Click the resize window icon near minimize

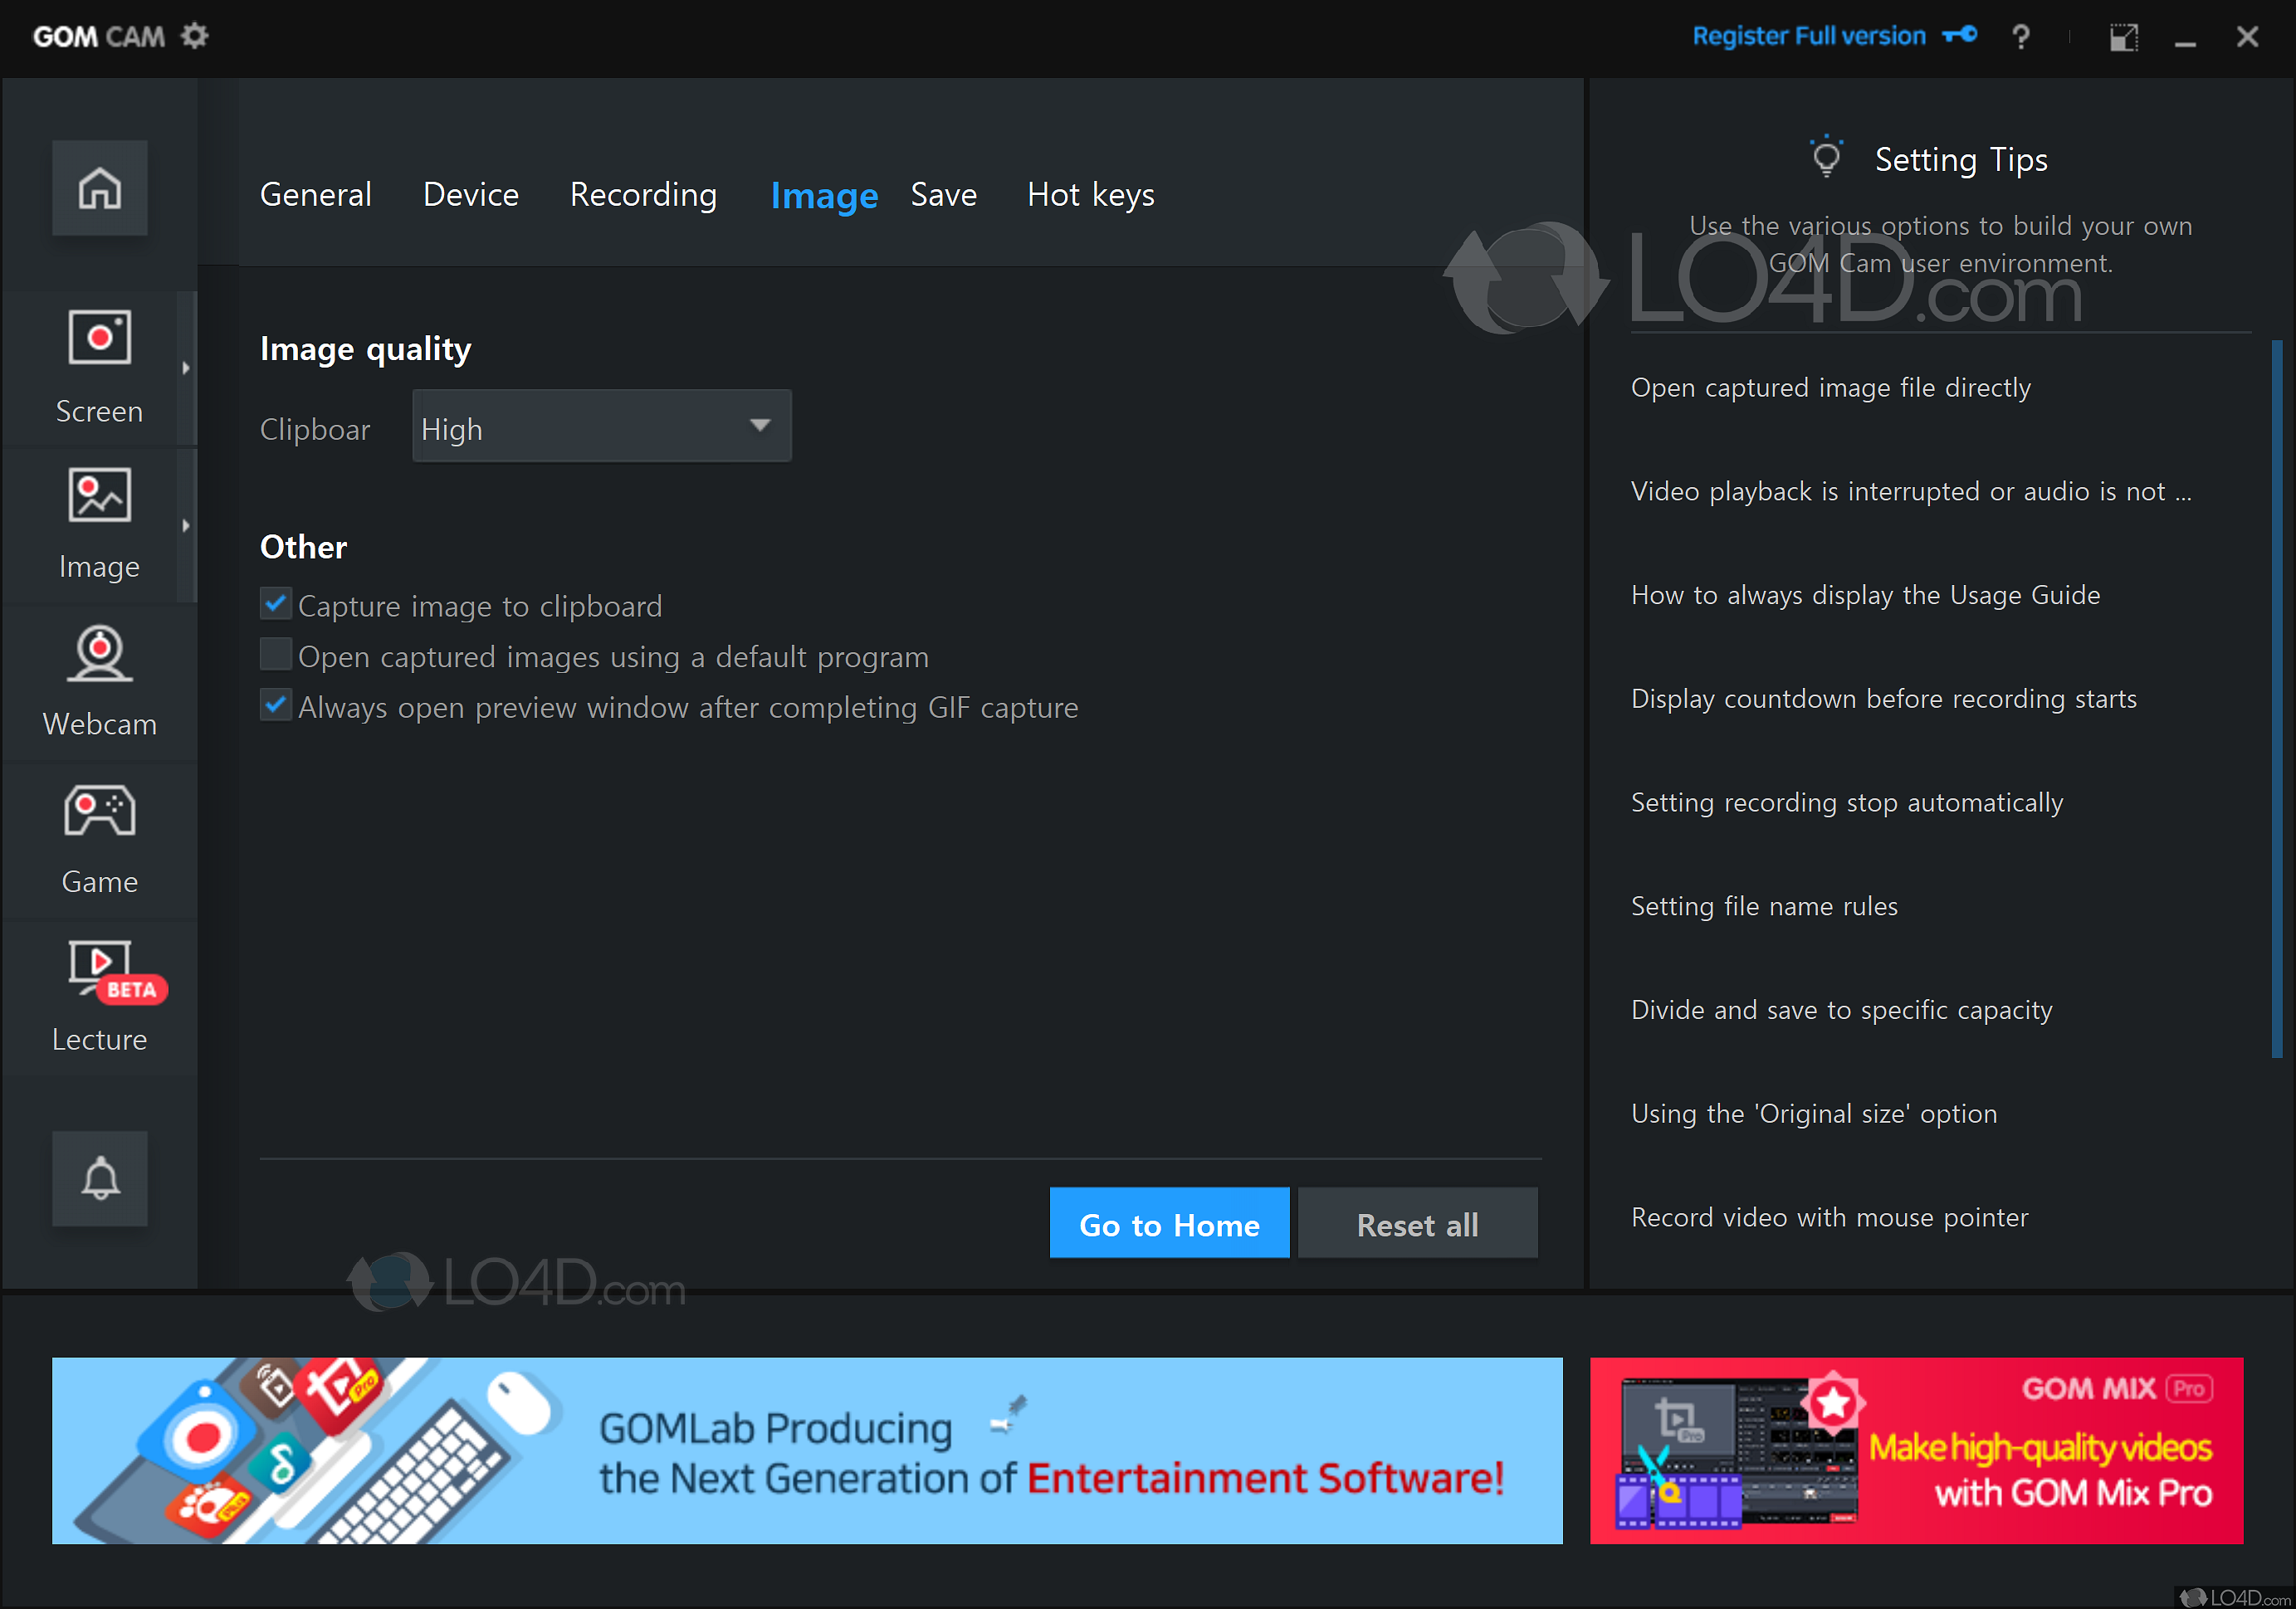pyautogui.click(x=2124, y=36)
